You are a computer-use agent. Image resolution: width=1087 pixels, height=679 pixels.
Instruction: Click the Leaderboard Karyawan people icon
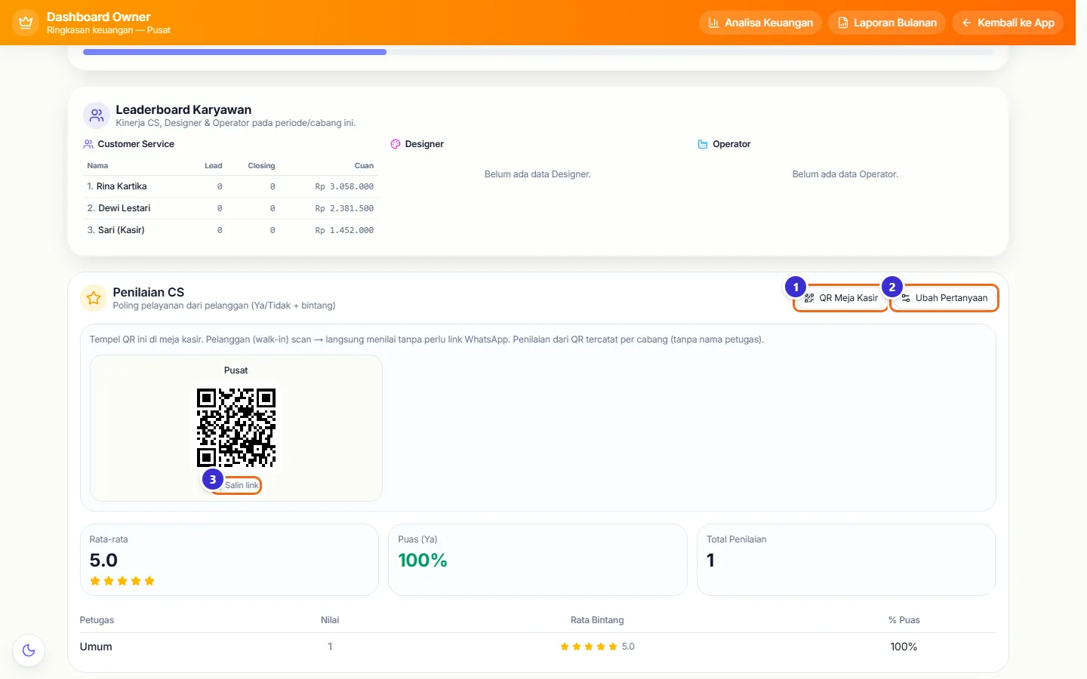click(97, 115)
